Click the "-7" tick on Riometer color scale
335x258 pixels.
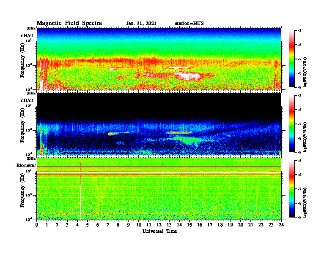[299, 189]
